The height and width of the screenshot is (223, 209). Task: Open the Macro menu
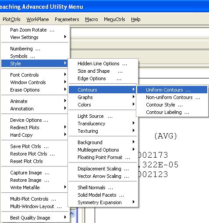pyautogui.click(x=92, y=19)
